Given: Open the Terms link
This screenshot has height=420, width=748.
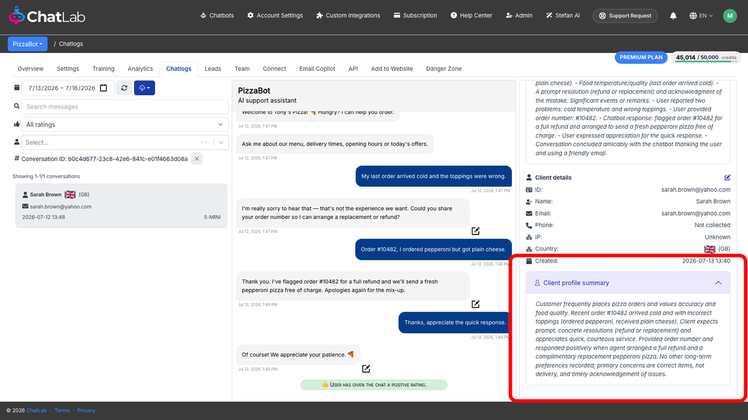Looking at the screenshot, I should 62,411.
